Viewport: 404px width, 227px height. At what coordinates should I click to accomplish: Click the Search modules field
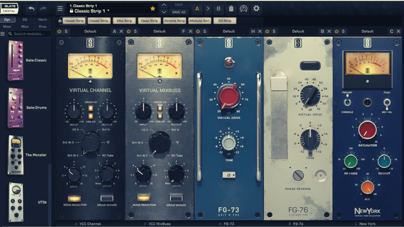click(x=29, y=34)
